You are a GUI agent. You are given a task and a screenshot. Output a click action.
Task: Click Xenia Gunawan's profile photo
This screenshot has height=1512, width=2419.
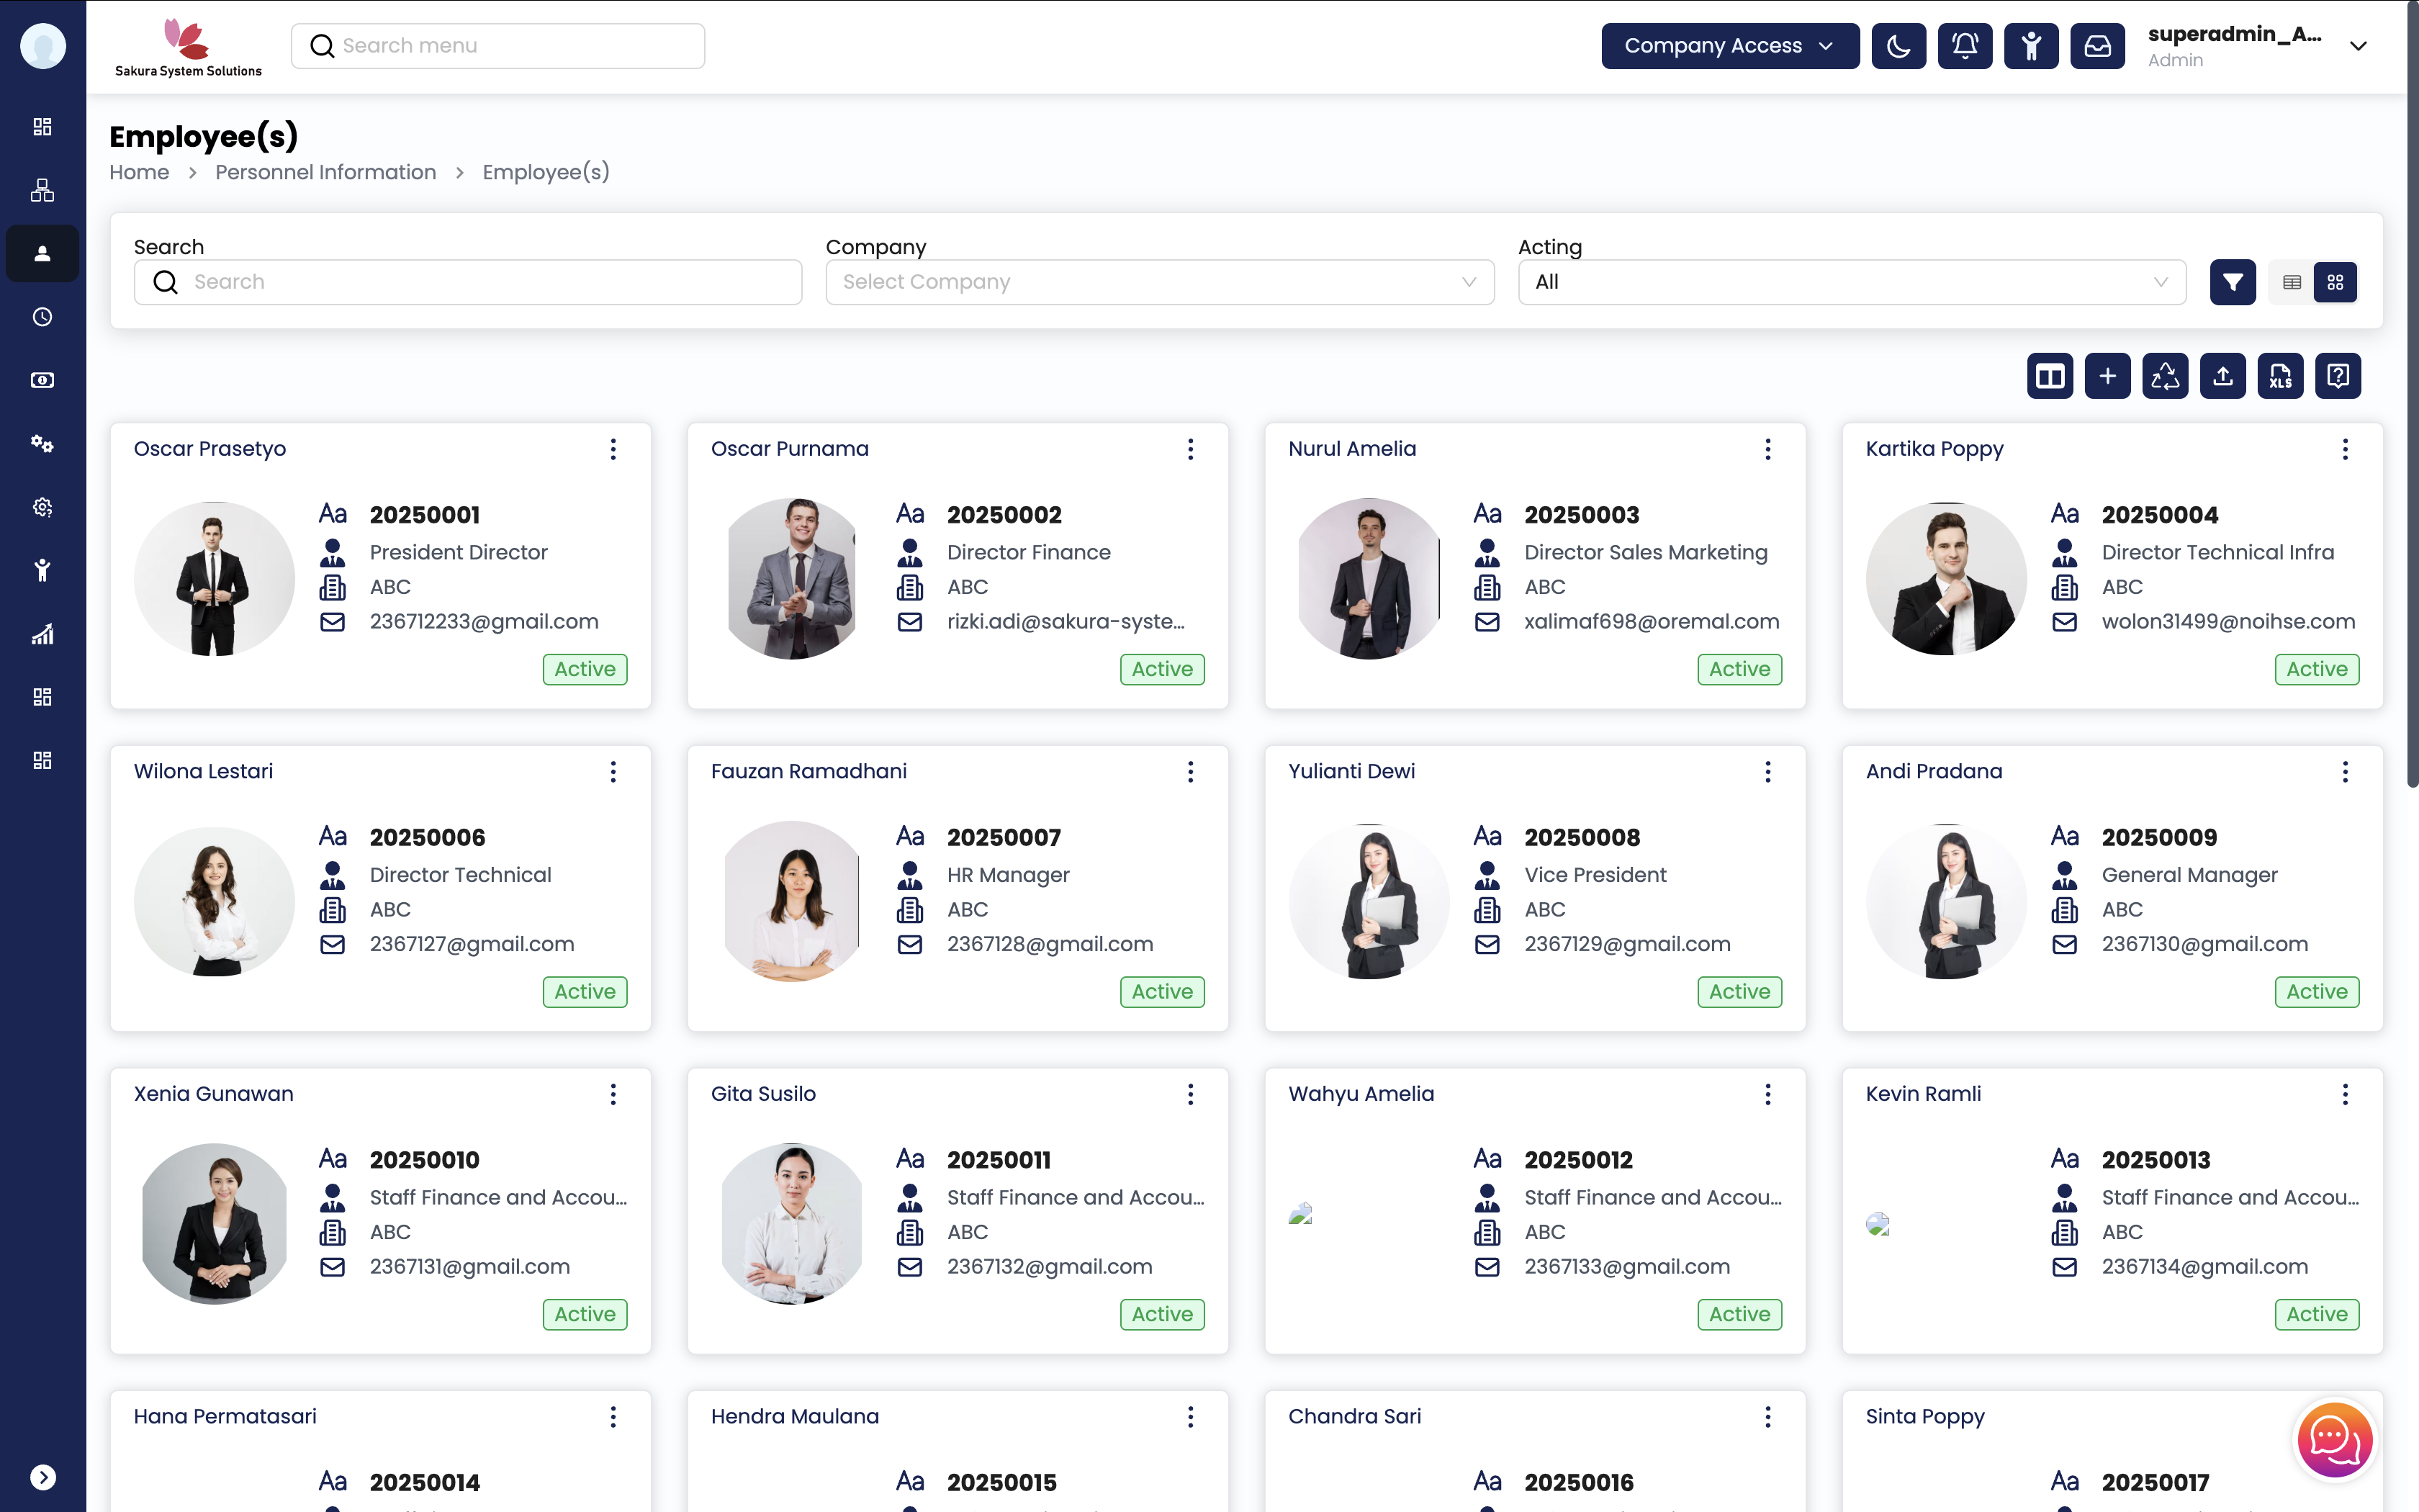click(214, 1223)
